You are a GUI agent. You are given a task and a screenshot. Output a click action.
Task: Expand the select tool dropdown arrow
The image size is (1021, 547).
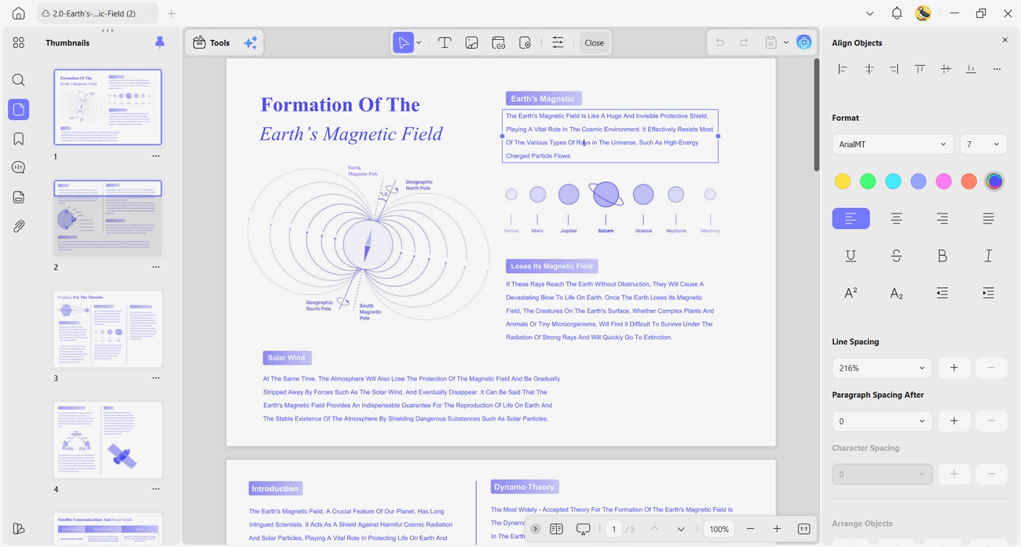pyautogui.click(x=419, y=43)
